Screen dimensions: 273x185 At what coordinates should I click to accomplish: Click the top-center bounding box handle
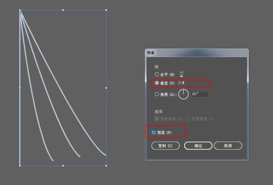click(63, 10)
